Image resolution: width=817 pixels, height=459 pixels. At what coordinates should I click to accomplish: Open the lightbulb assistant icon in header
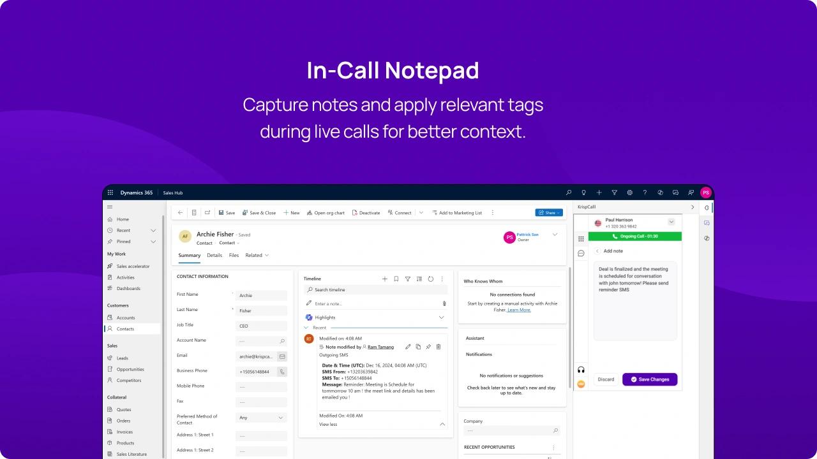point(583,193)
